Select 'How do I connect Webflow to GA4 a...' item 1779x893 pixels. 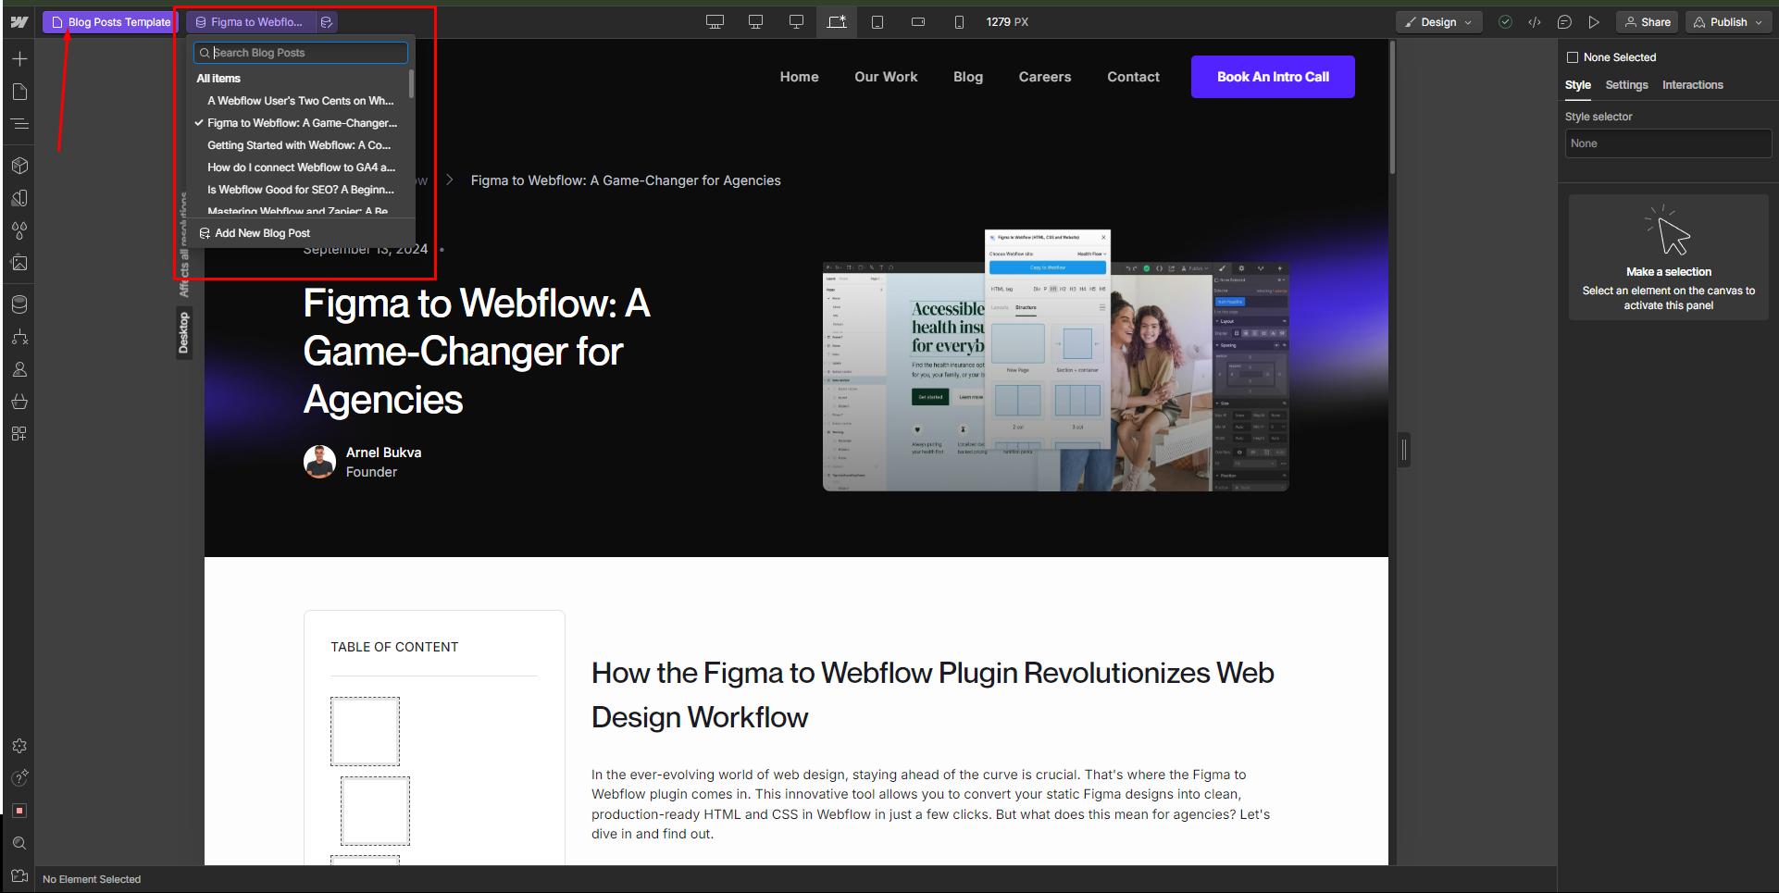[301, 167]
